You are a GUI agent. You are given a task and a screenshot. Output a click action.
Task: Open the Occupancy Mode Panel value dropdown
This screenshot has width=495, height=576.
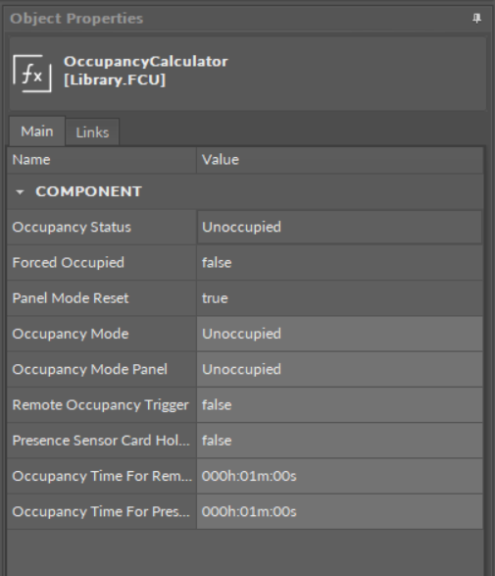click(339, 369)
